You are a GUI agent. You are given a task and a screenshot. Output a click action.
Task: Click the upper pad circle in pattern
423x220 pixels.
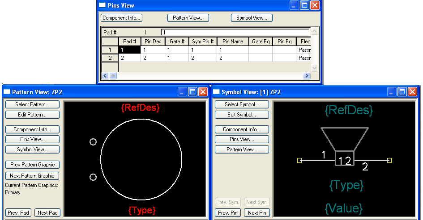coord(93,142)
